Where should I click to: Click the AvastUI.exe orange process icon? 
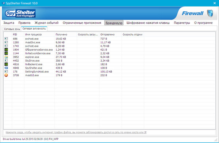coord(6,75)
